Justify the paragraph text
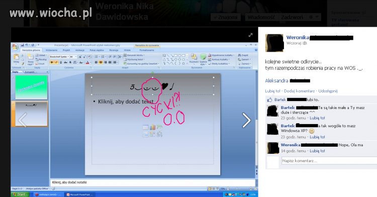Screen dimensions: 377x197 click(110, 62)
